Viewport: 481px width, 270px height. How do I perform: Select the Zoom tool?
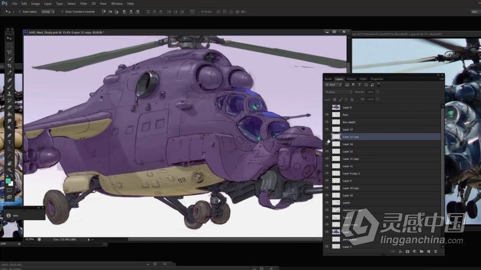point(9,170)
